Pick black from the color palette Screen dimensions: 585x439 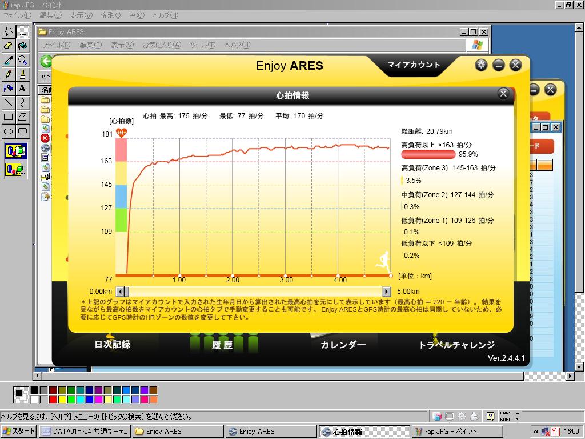pyautogui.click(x=34, y=390)
